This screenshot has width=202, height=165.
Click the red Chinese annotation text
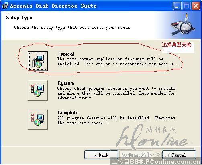[176, 45]
